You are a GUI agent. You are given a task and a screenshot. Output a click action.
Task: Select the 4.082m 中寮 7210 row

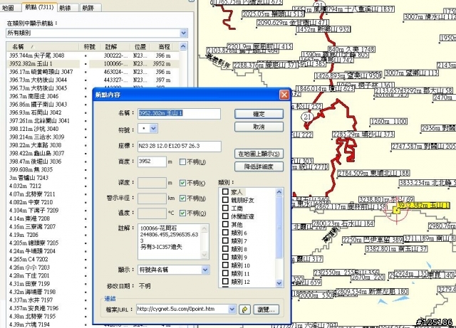coord(49,202)
